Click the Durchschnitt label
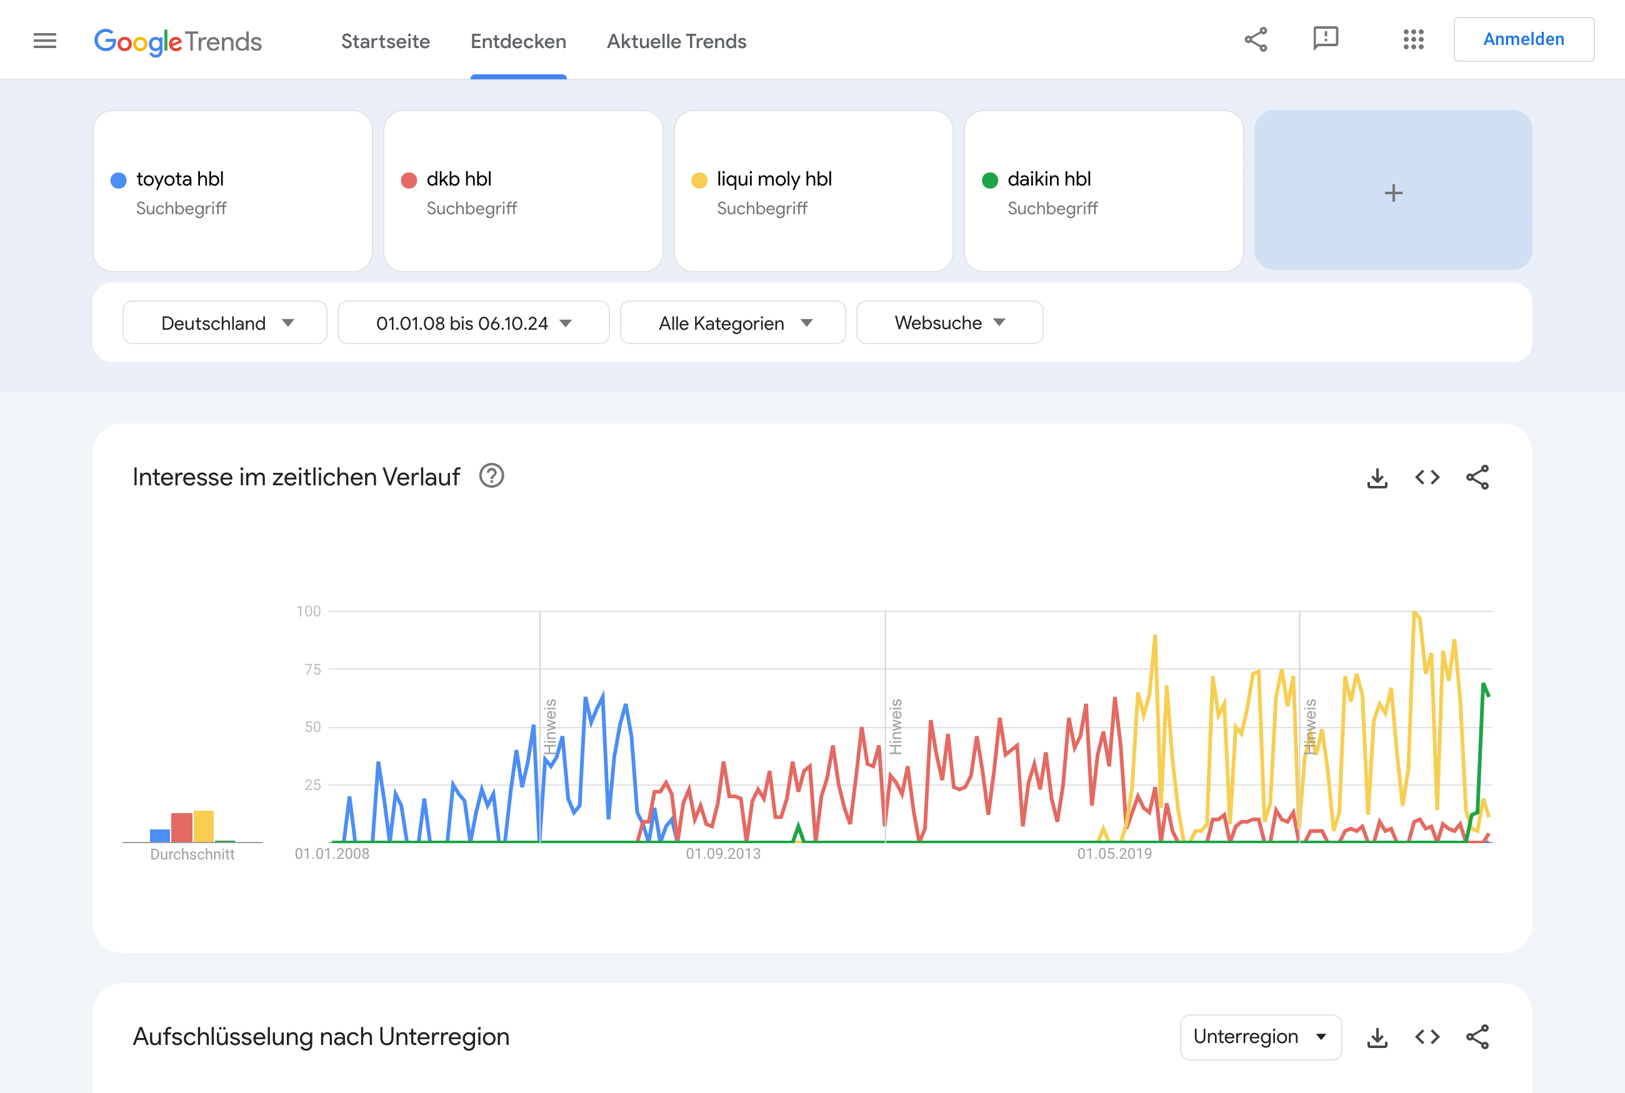Viewport: 1625px width, 1093px height. (192, 854)
